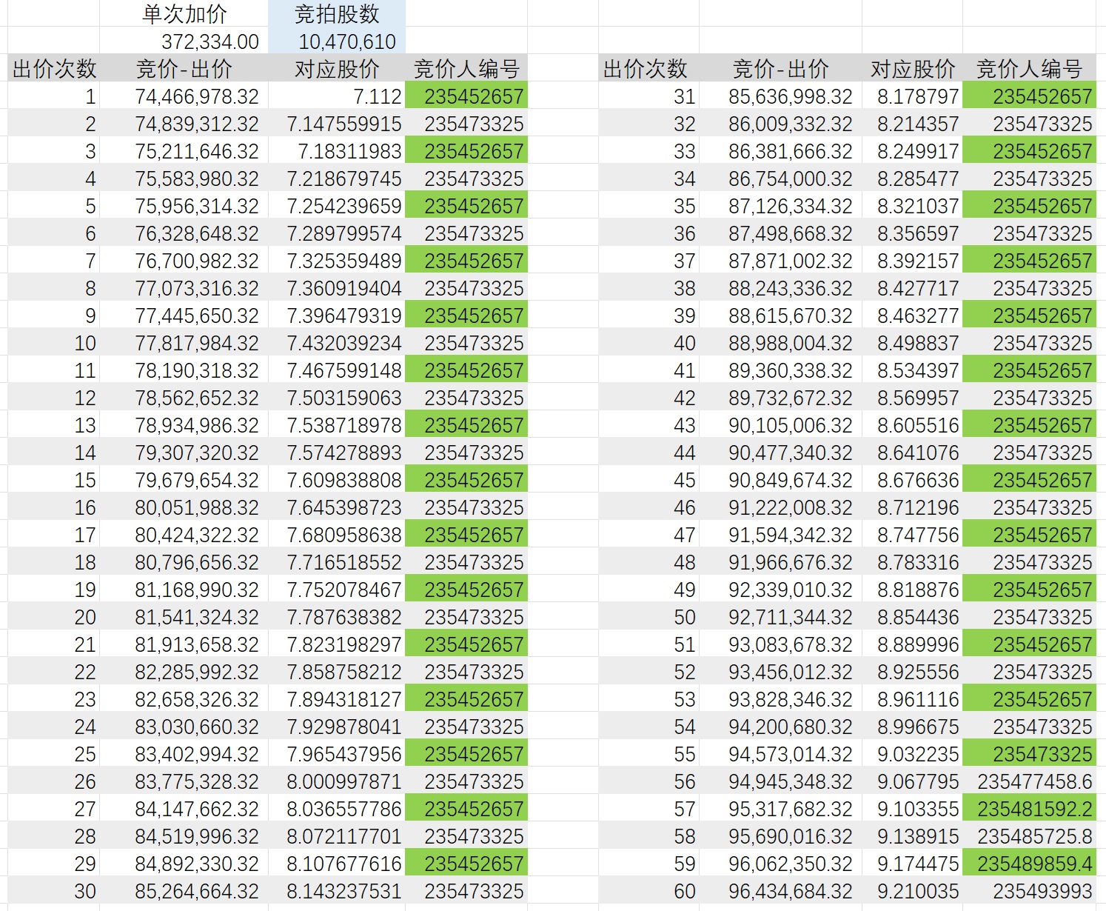Screen dimensions: 1106x911
Task: Select share price 7.467599148
Action: pyautogui.click(x=337, y=370)
